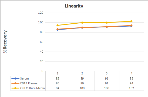The height and width of the screenshot is (97, 148).
Task: Click the Serum value 85 table cell
Action: 58,78
